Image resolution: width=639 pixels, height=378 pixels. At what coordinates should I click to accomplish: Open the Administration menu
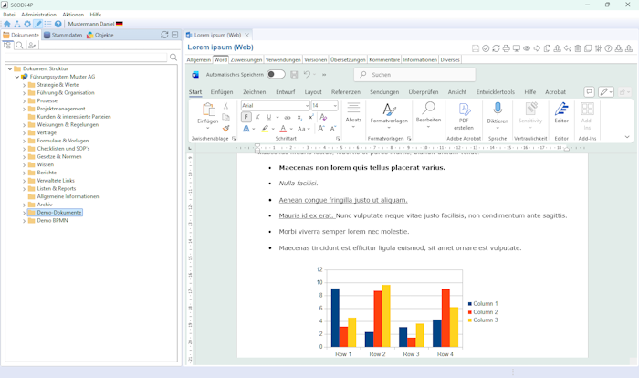[x=38, y=15]
